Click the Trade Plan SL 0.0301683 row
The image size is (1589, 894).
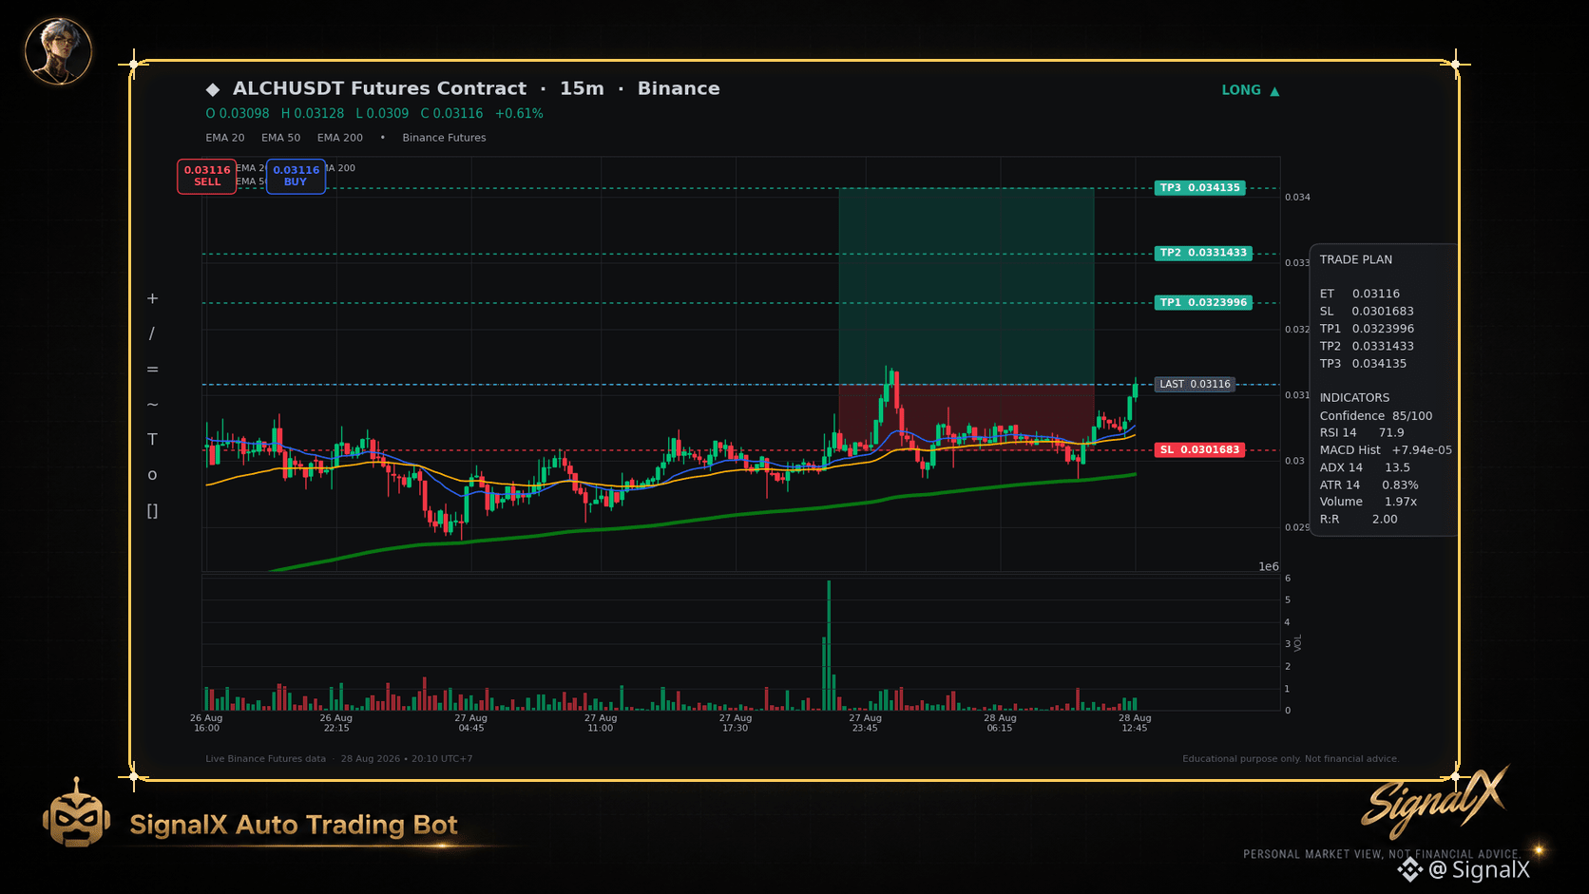pyautogui.click(x=1367, y=312)
